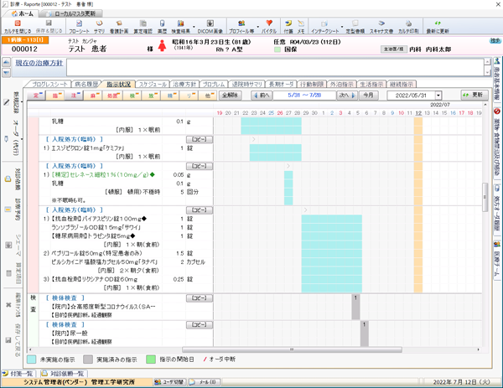
Task: Switch to the プログレスシート tab
Action: pyautogui.click(x=49, y=85)
